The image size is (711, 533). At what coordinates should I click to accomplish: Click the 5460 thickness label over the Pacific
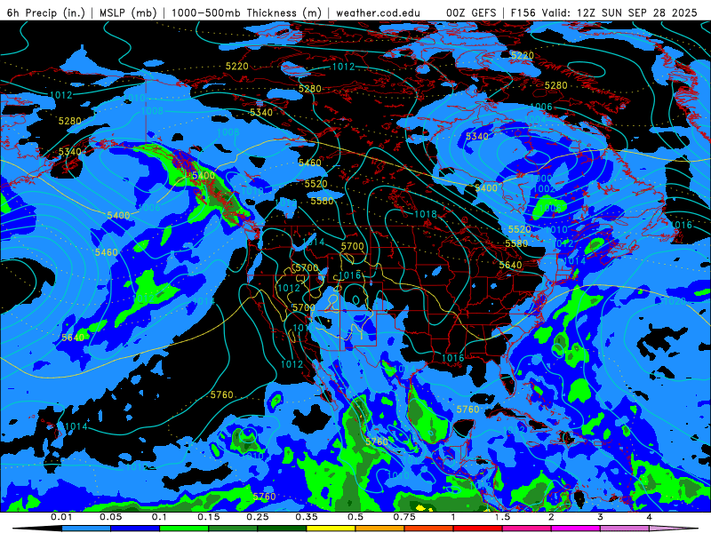(106, 252)
